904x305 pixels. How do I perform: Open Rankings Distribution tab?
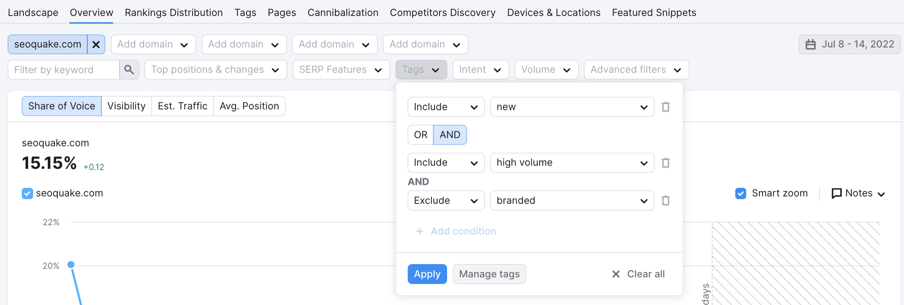[174, 12]
